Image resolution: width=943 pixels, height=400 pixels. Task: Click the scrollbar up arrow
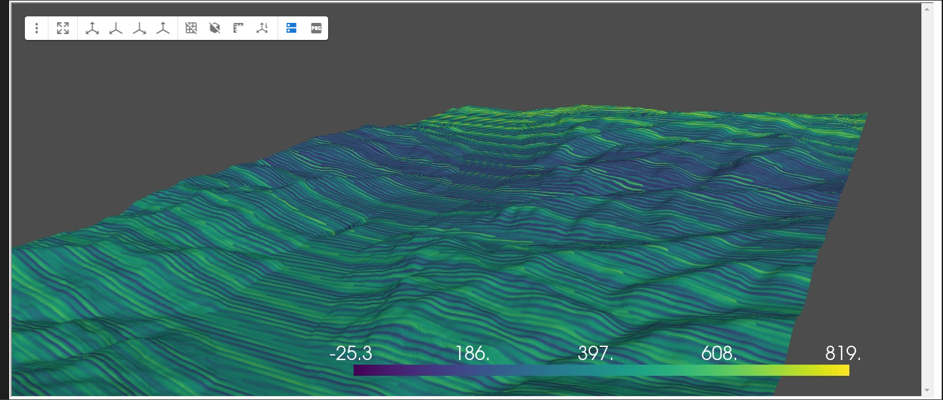tap(927, 9)
